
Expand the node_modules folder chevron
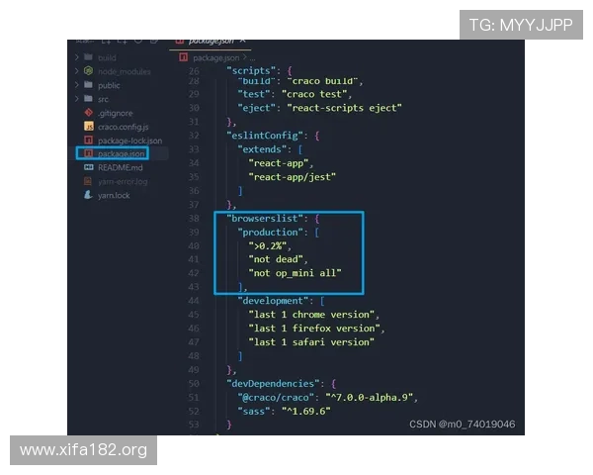[x=77, y=72]
